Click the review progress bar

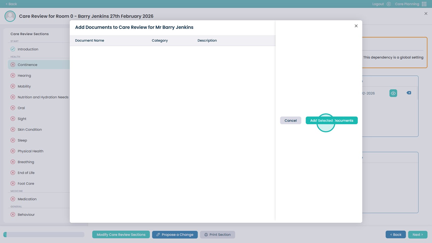pos(44,235)
